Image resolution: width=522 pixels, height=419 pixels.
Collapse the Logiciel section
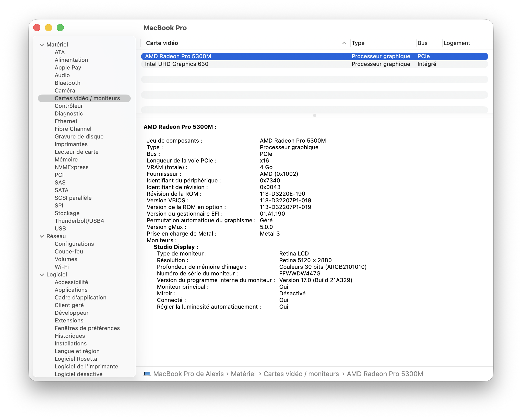(42, 275)
